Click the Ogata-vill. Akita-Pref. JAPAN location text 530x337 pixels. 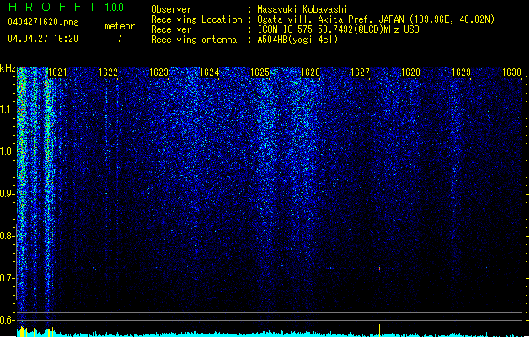376,19
